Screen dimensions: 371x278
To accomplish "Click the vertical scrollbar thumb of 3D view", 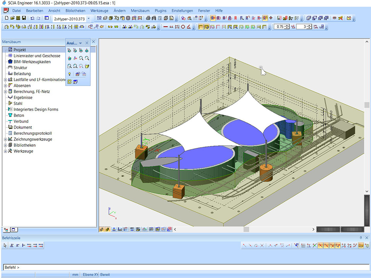I will (366, 105).
